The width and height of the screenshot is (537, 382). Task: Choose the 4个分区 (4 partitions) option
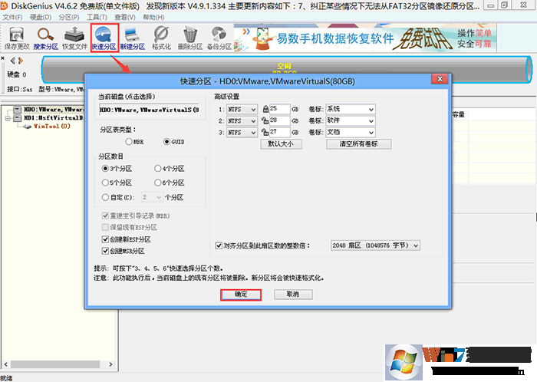(x=156, y=168)
